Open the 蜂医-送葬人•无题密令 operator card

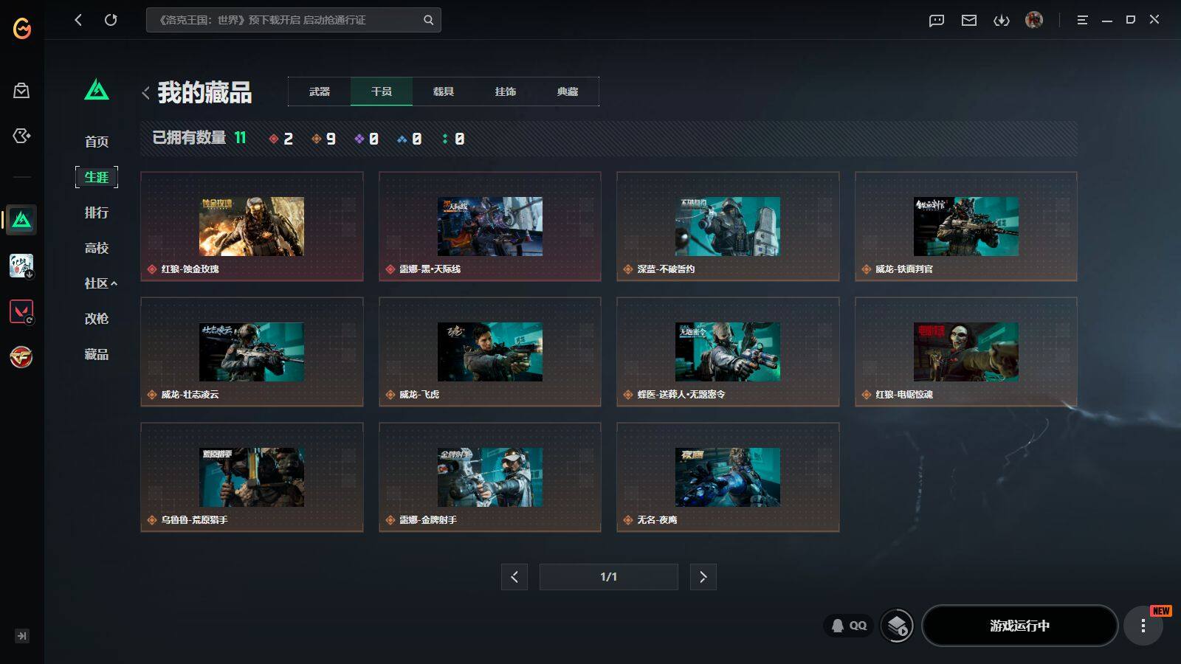coord(728,352)
